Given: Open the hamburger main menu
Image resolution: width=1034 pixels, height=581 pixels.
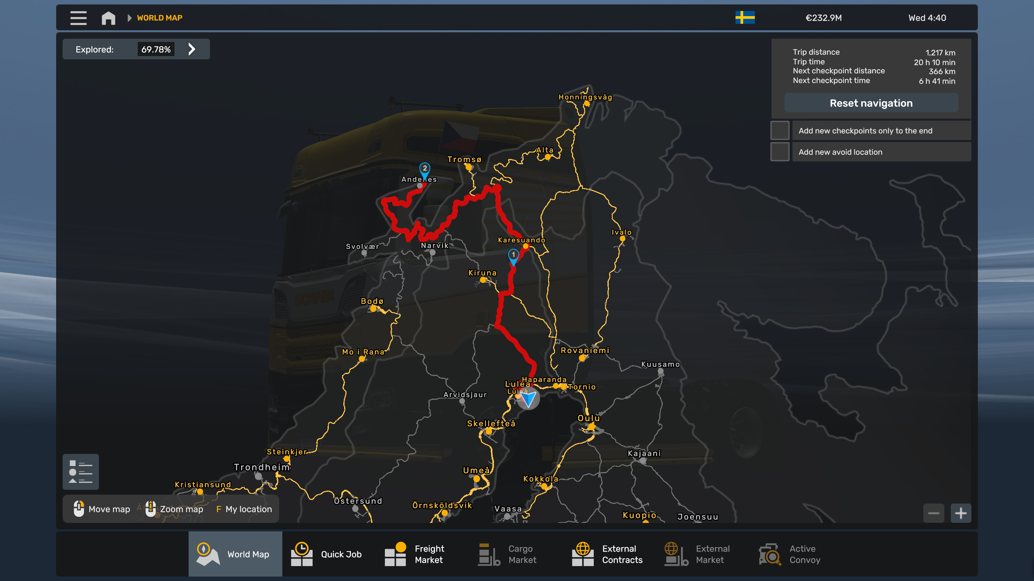Looking at the screenshot, I should point(78,18).
